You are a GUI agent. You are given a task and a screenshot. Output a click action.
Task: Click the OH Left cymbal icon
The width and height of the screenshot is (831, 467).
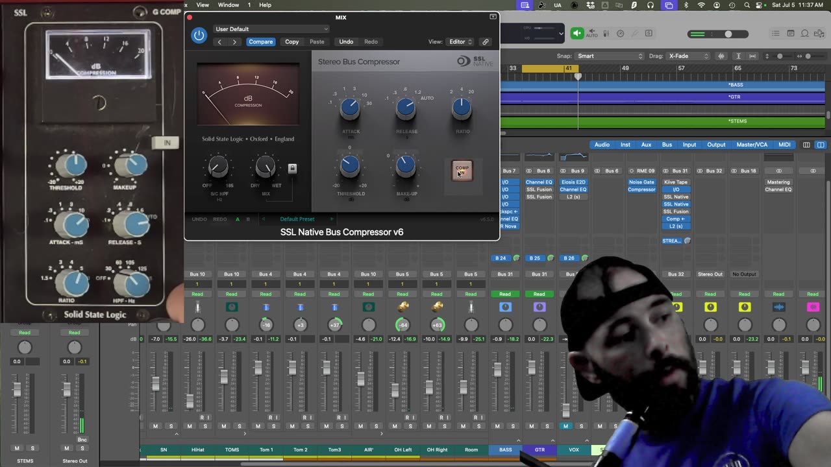pyautogui.click(x=403, y=307)
